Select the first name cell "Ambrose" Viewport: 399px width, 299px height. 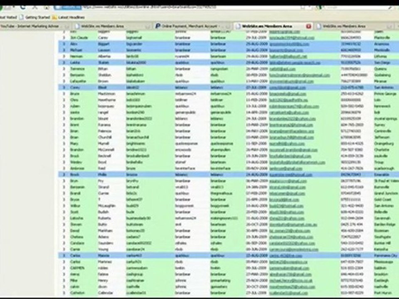tap(77, 169)
